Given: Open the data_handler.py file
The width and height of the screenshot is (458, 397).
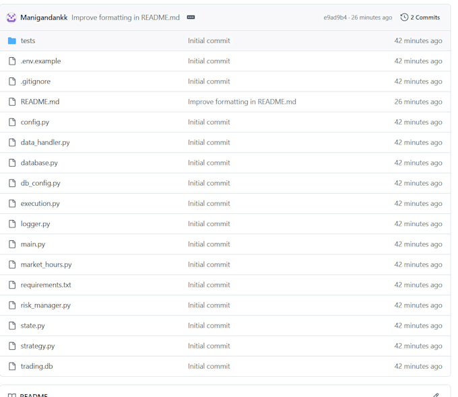Looking at the screenshot, I should coord(45,143).
